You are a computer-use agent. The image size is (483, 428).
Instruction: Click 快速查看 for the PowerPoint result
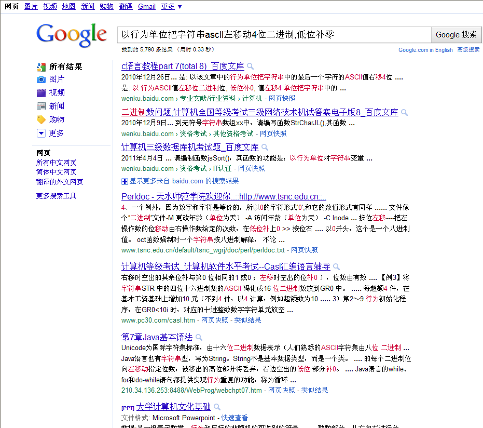(x=234, y=418)
